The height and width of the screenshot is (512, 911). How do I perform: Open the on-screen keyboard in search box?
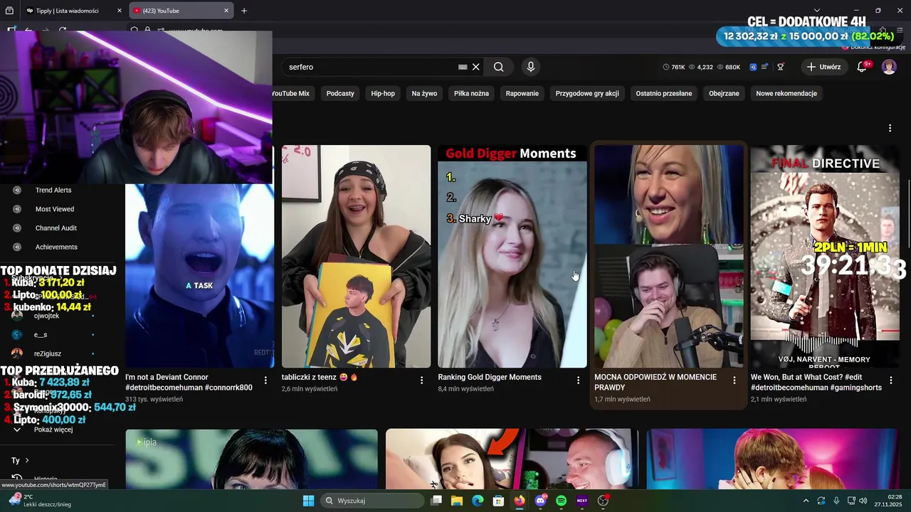(x=463, y=67)
